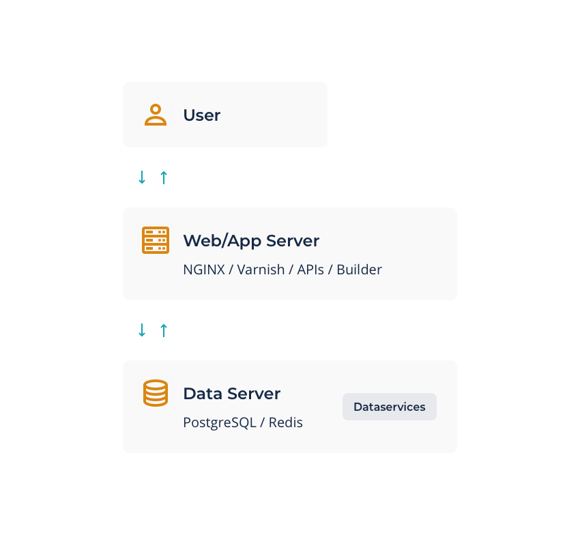Select the User heading text
The width and height of the screenshot is (580, 535).
(202, 115)
